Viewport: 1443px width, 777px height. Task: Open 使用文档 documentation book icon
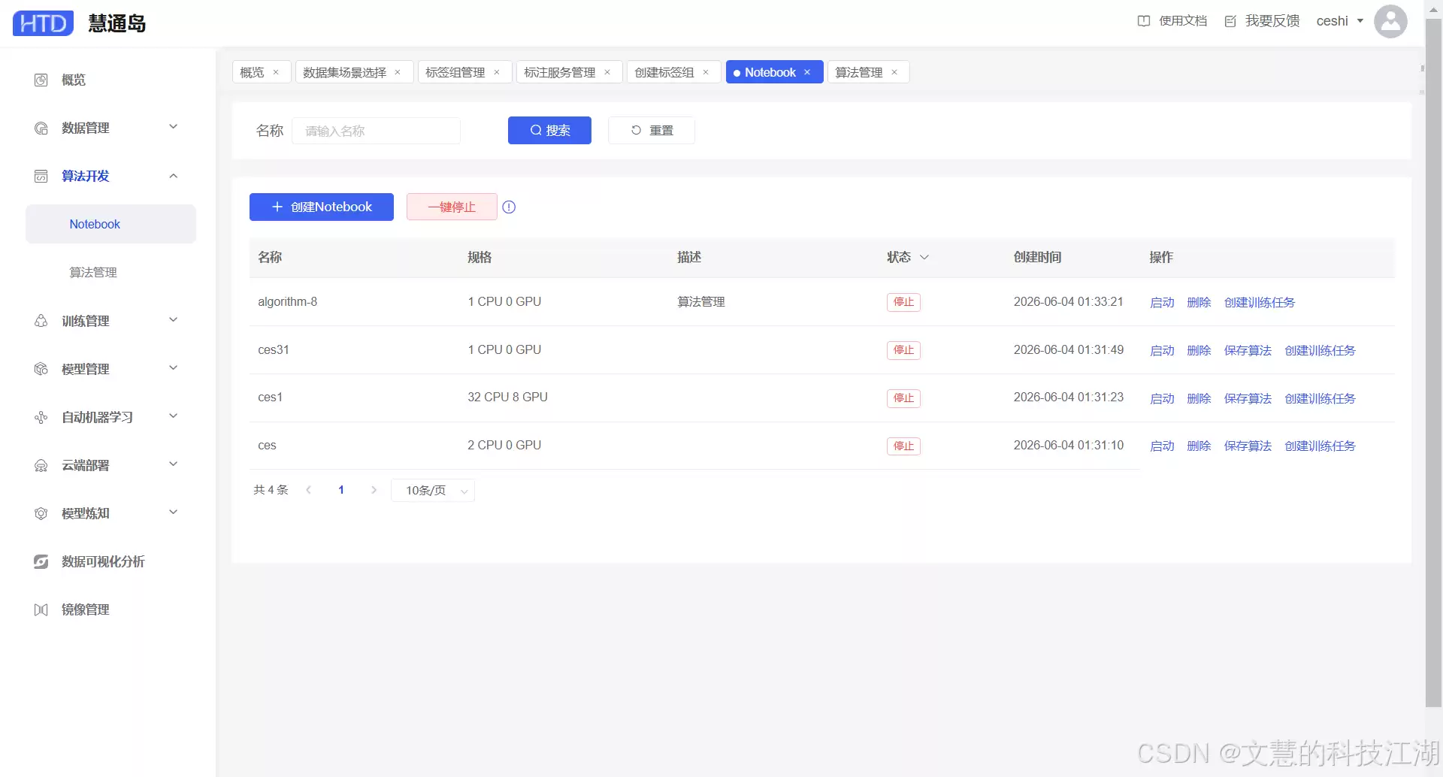click(1144, 21)
